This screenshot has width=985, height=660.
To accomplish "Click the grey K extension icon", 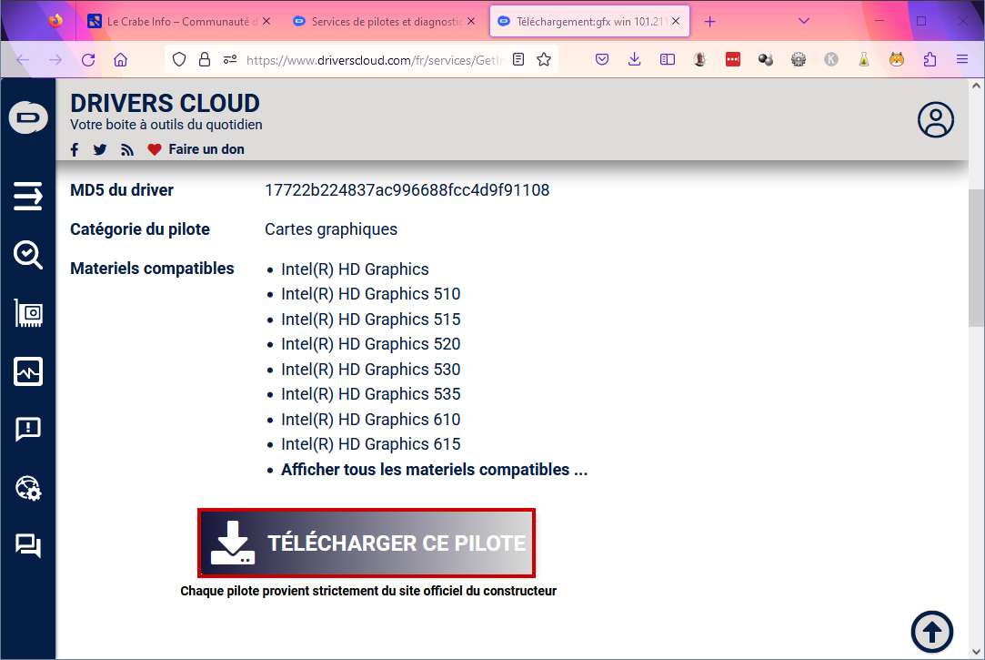I will pyautogui.click(x=831, y=60).
